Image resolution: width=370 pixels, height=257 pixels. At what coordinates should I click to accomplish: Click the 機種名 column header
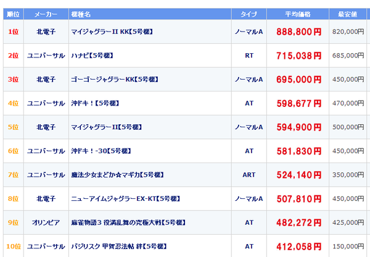coord(150,14)
